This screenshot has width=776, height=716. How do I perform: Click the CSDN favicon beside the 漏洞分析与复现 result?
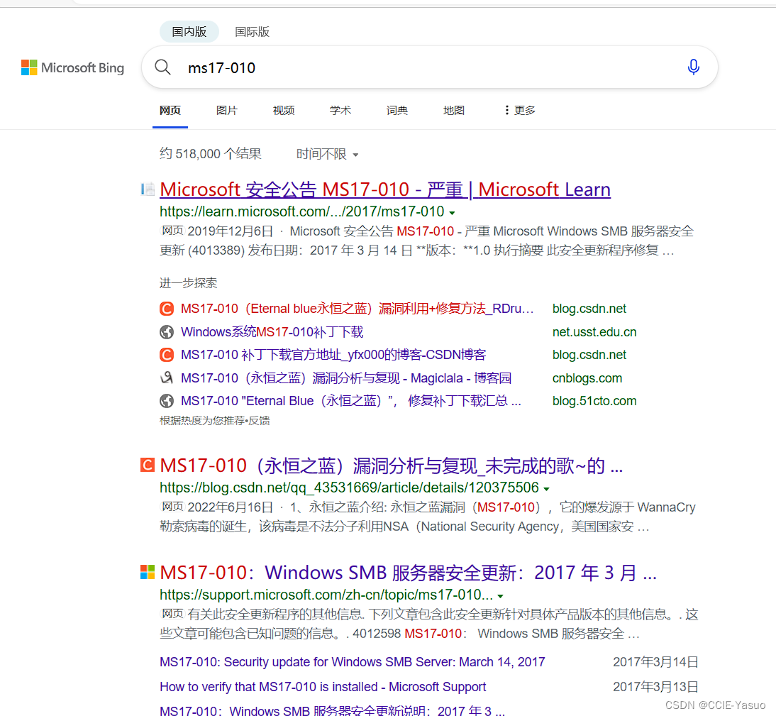click(148, 465)
